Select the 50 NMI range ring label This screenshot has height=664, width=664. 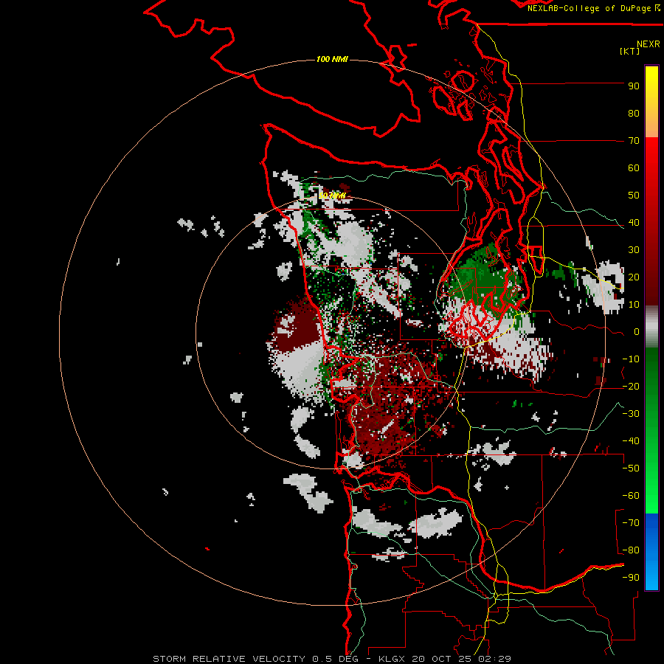[333, 196]
